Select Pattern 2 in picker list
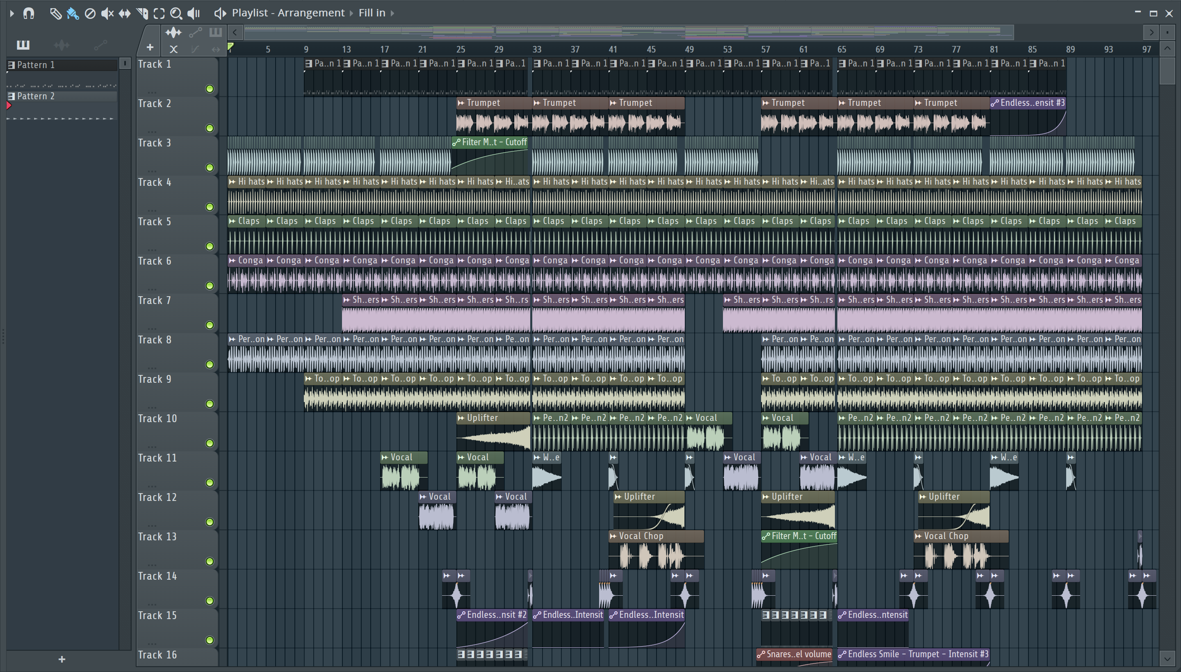 [x=62, y=96]
